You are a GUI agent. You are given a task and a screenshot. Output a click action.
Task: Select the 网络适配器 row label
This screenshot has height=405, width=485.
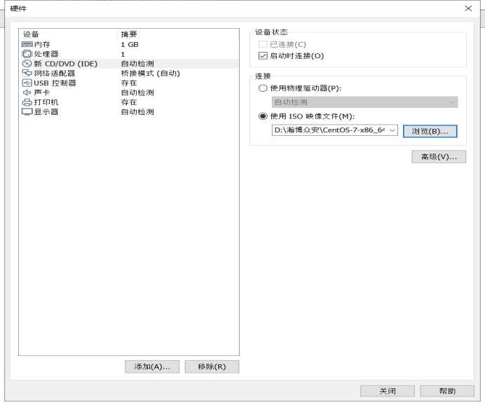pyautogui.click(x=55, y=74)
